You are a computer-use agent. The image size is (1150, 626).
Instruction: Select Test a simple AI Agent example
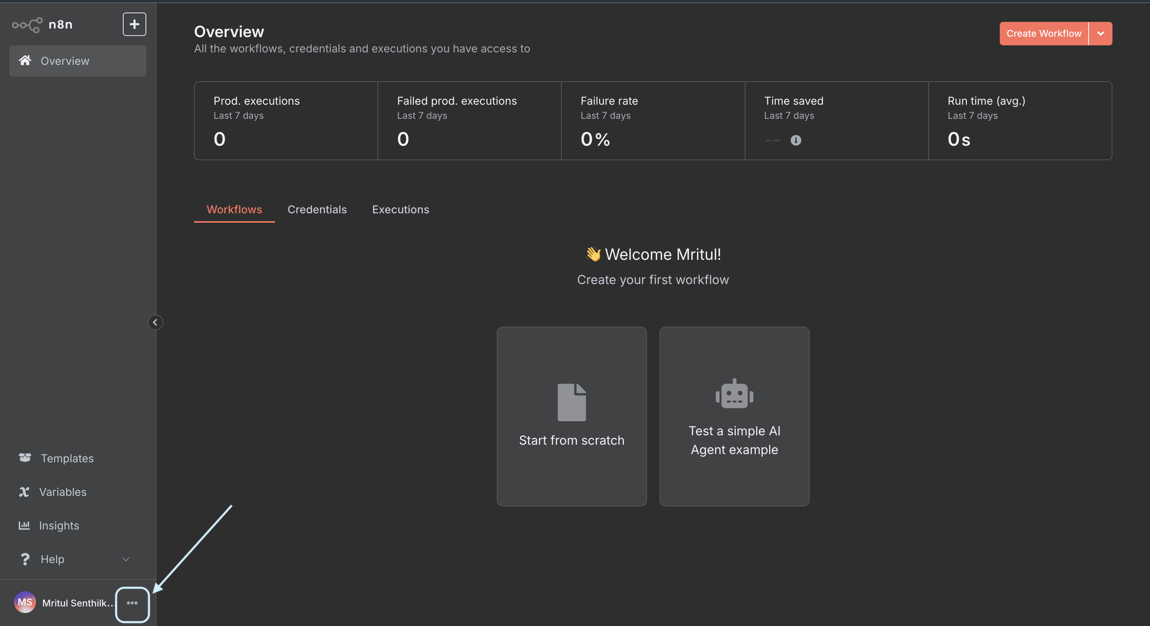pos(734,417)
